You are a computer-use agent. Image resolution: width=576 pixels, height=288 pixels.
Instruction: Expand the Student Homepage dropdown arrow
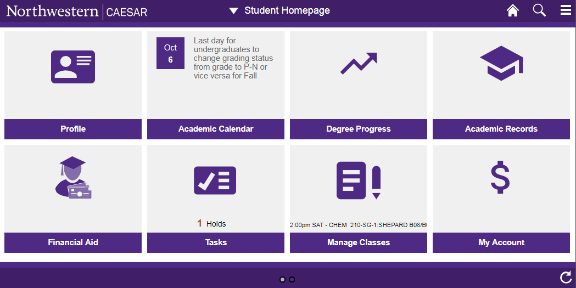tap(233, 10)
